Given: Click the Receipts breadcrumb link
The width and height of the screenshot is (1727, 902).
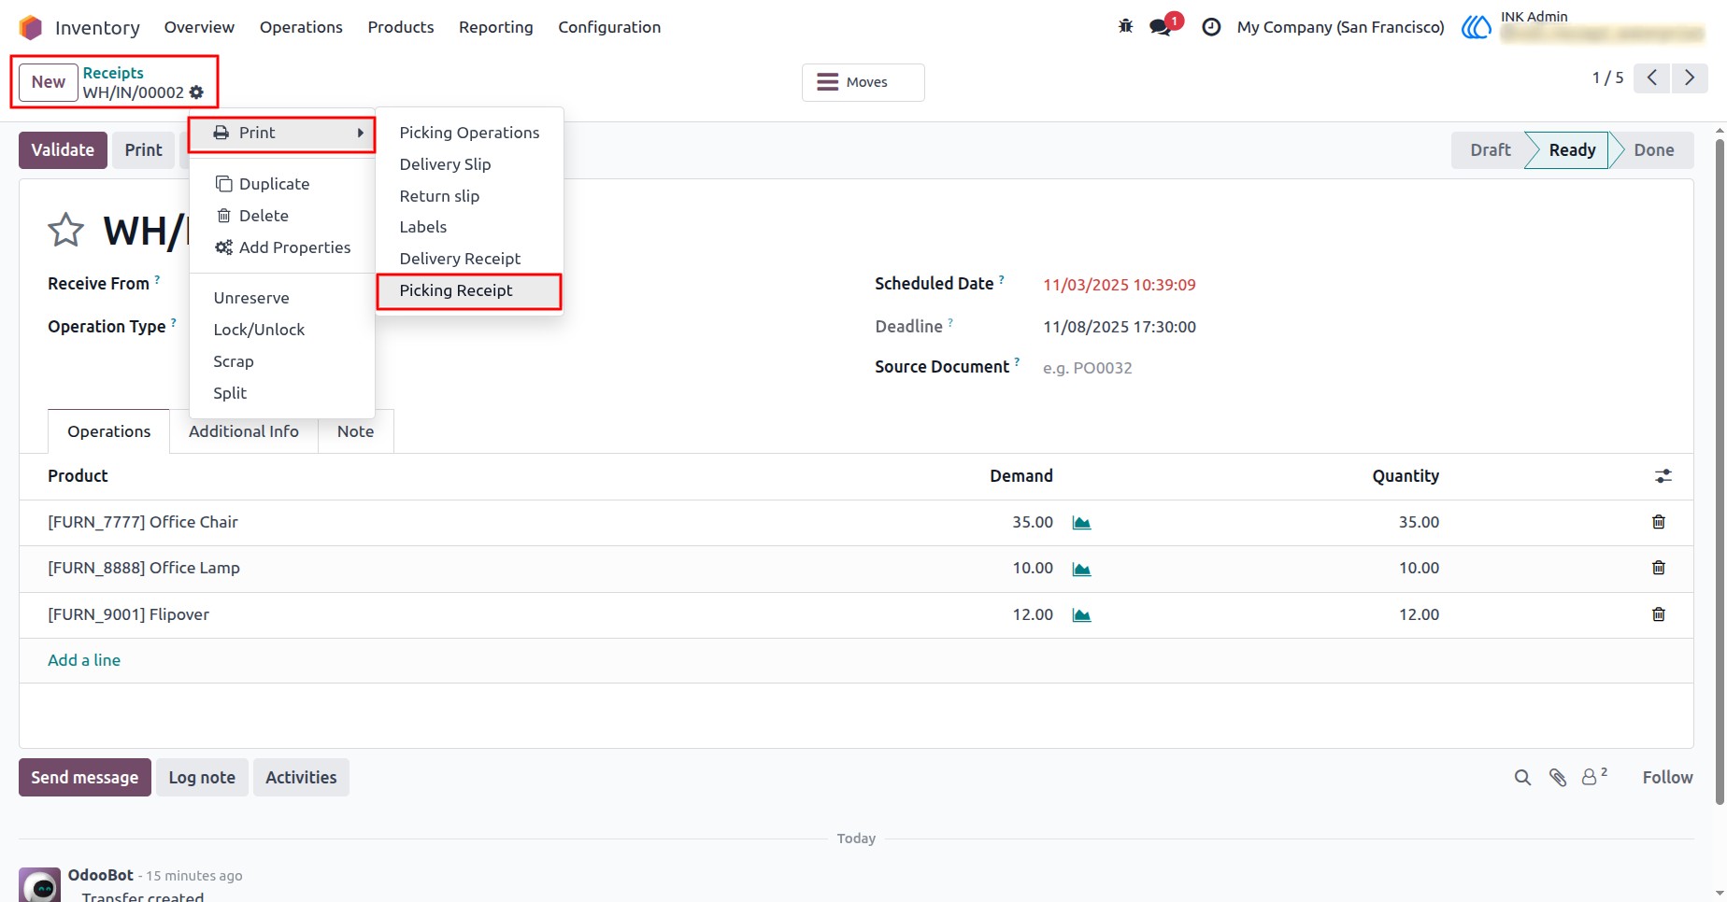Looking at the screenshot, I should [113, 73].
